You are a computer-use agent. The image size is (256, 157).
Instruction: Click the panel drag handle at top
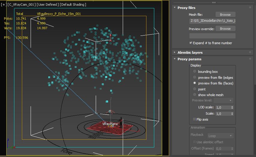point(214,2)
